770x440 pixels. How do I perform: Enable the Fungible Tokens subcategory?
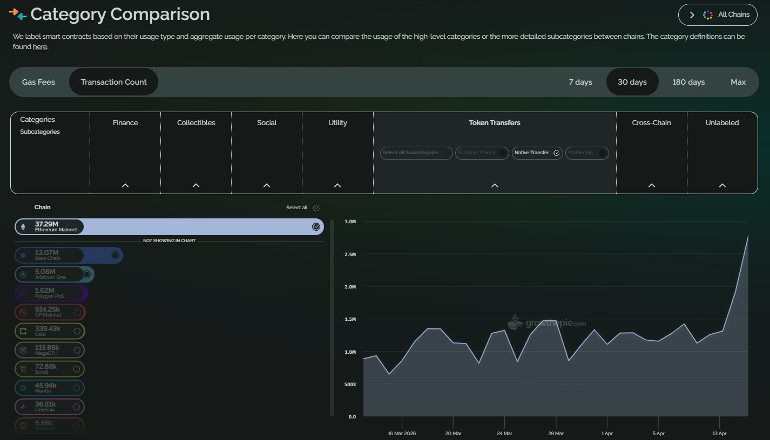503,153
